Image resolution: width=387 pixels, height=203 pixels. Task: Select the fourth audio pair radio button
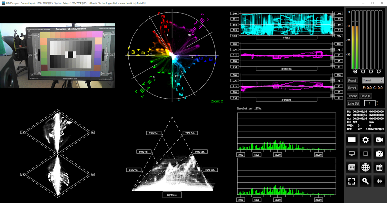pyautogui.click(x=379, y=72)
